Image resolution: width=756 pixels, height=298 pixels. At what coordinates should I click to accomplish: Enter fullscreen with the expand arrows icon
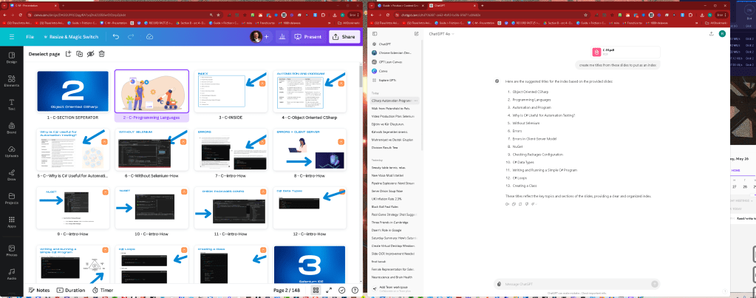tap(329, 291)
